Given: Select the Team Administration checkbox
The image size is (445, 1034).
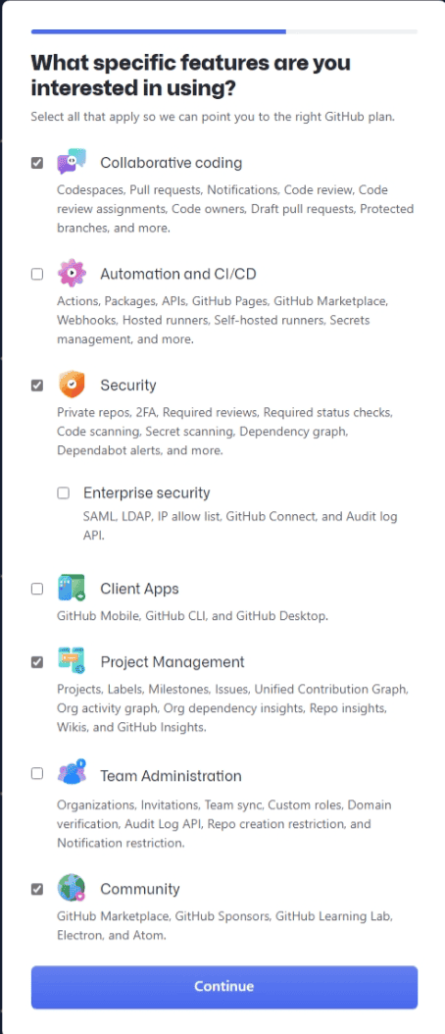Looking at the screenshot, I should coord(37,773).
